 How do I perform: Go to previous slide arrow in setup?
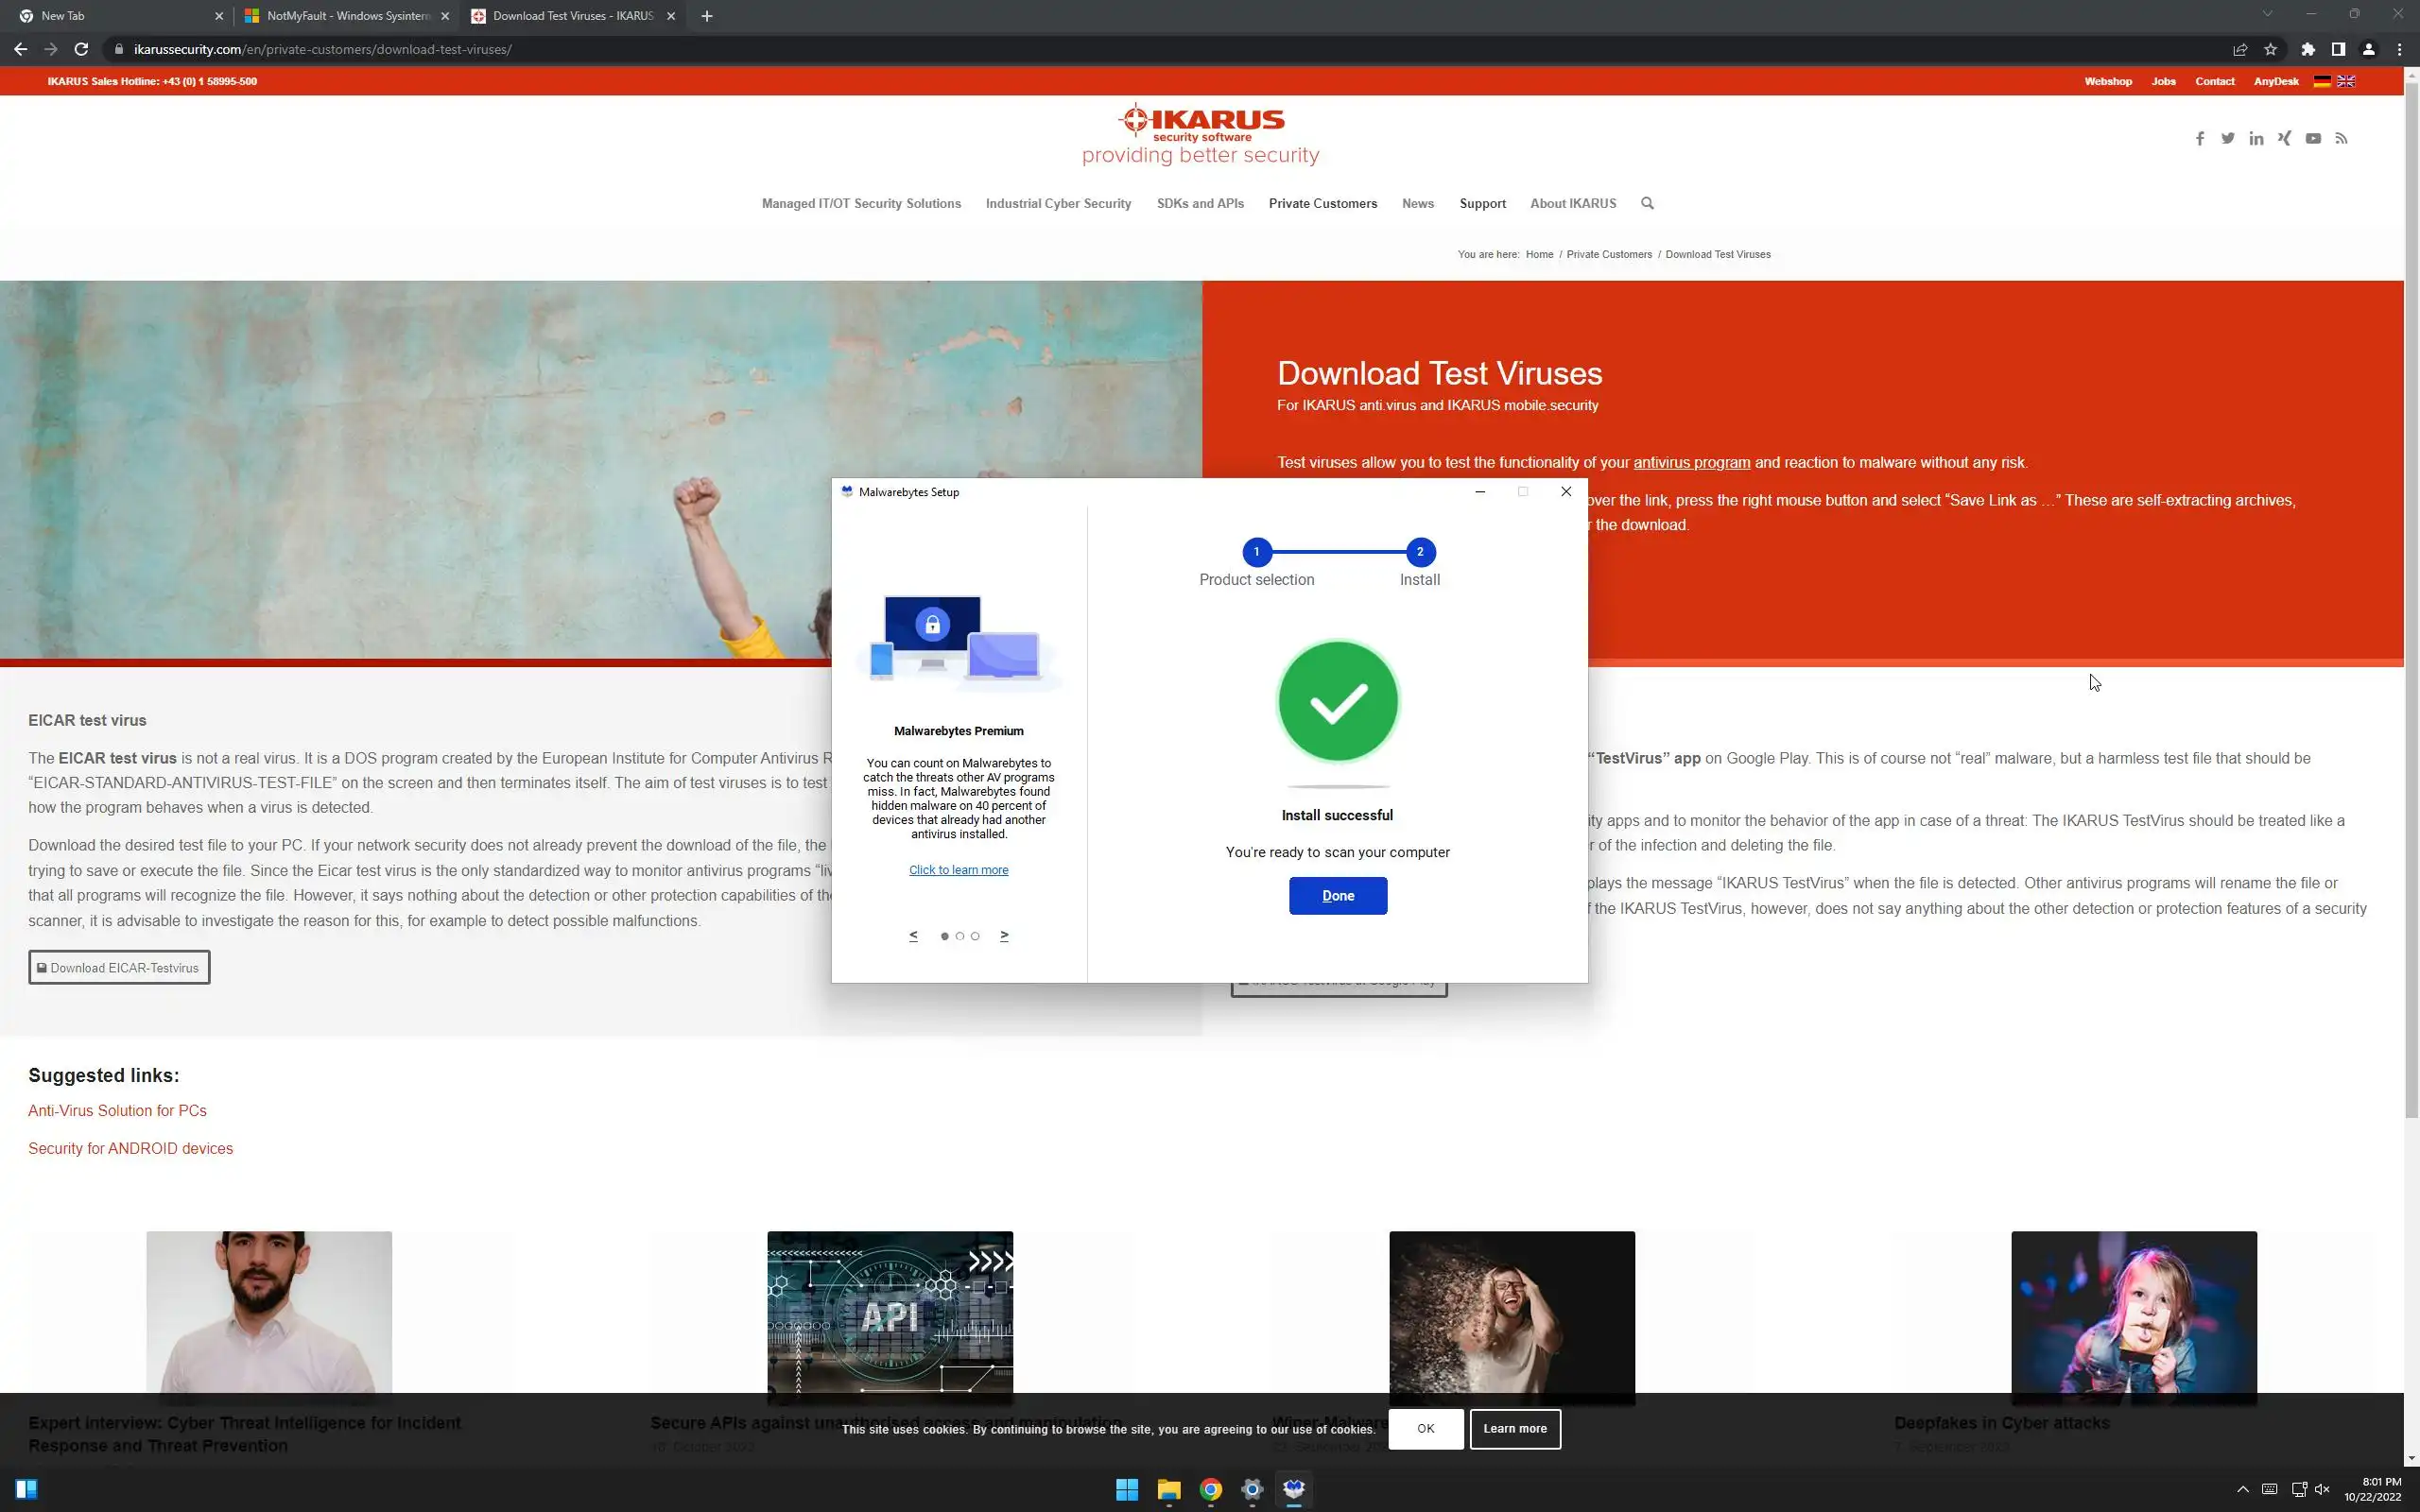(x=913, y=936)
